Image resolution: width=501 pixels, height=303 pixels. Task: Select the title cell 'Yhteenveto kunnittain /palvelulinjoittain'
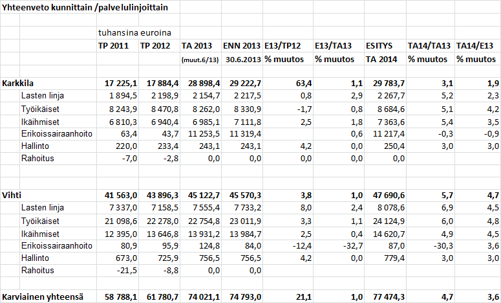tap(85, 8)
